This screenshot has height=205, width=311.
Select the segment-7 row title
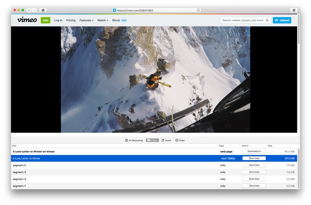(19, 186)
